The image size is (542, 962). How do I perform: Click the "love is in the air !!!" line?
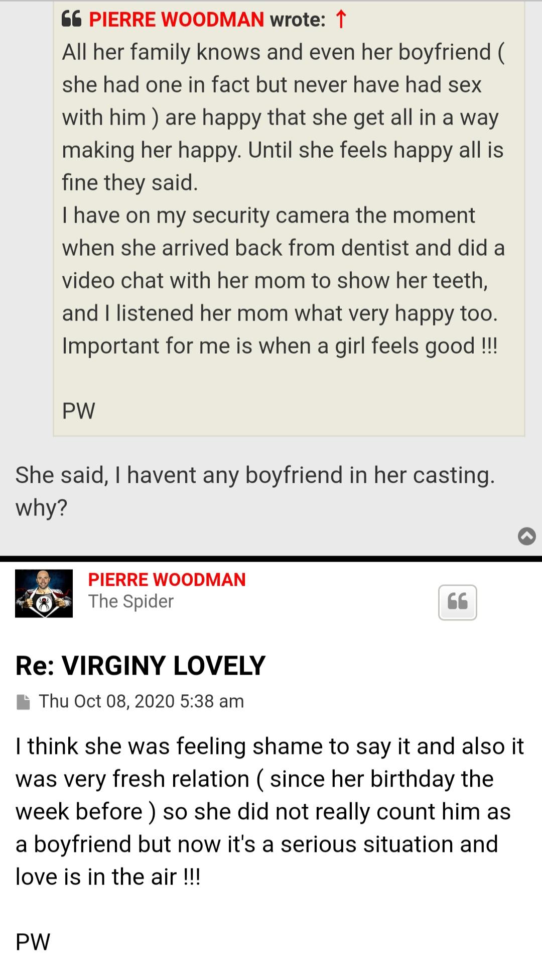coord(108,877)
